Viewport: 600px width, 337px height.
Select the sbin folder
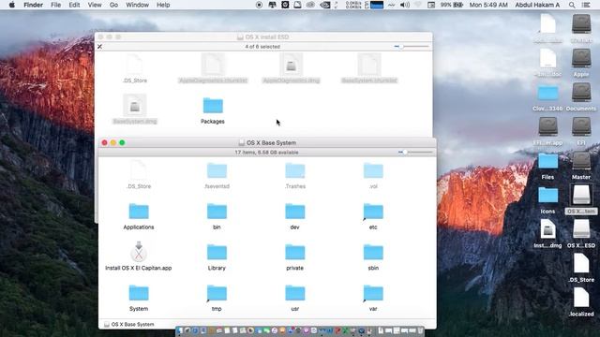pos(373,253)
